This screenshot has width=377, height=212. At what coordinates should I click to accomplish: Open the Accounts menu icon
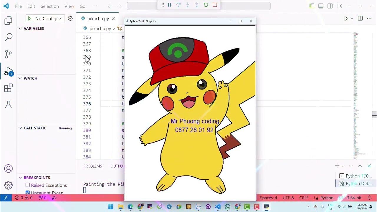[x=8, y=168]
